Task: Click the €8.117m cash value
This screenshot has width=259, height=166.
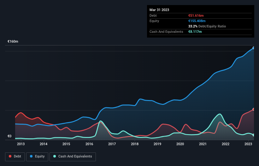Action: click(195, 32)
